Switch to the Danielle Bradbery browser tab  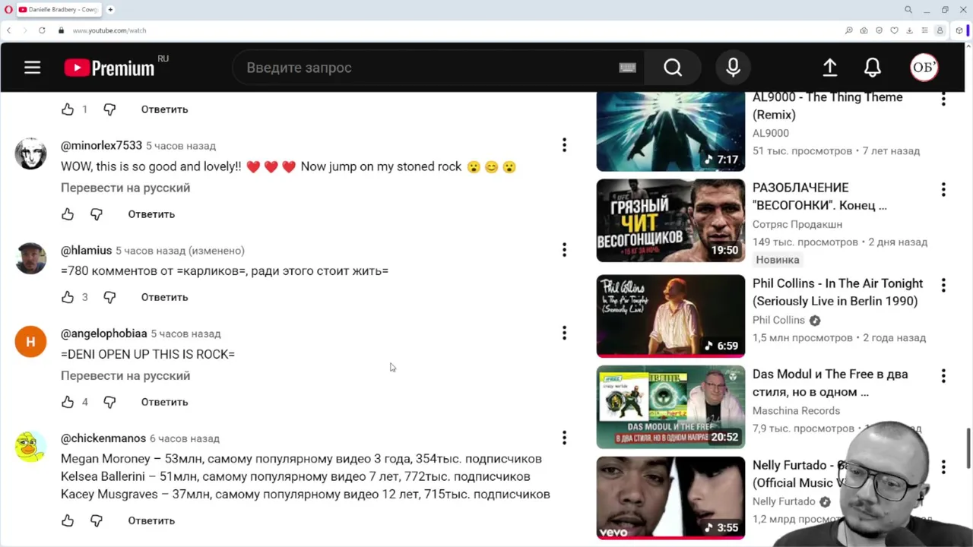point(59,10)
